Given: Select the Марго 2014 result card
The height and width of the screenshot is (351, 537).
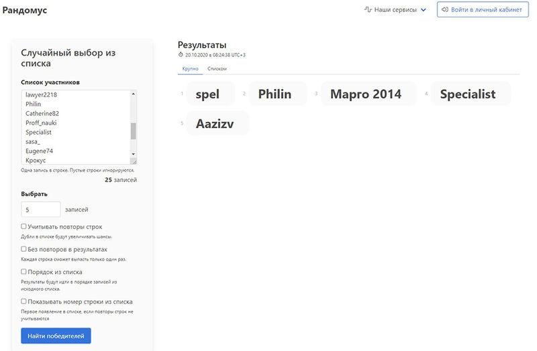Looking at the screenshot, I should tap(366, 94).
